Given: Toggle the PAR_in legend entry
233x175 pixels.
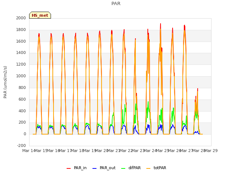Looking at the screenshot, I should pyautogui.click(x=76, y=168).
